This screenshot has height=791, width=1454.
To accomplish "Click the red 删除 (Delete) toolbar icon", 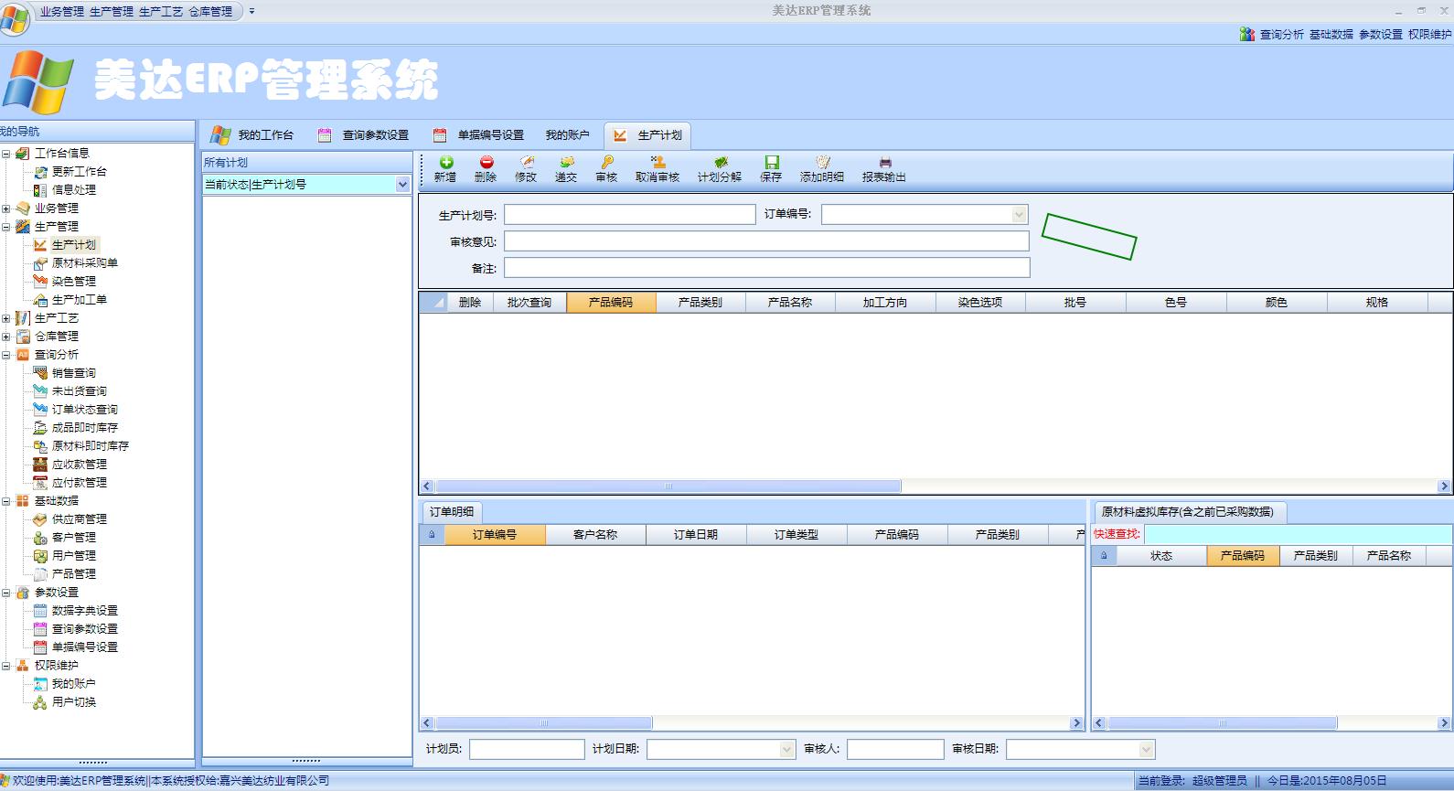I will (x=486, y=163).
